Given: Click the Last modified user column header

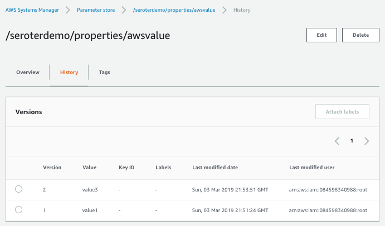Looking at the screenshot, I should tap(312, 167).
